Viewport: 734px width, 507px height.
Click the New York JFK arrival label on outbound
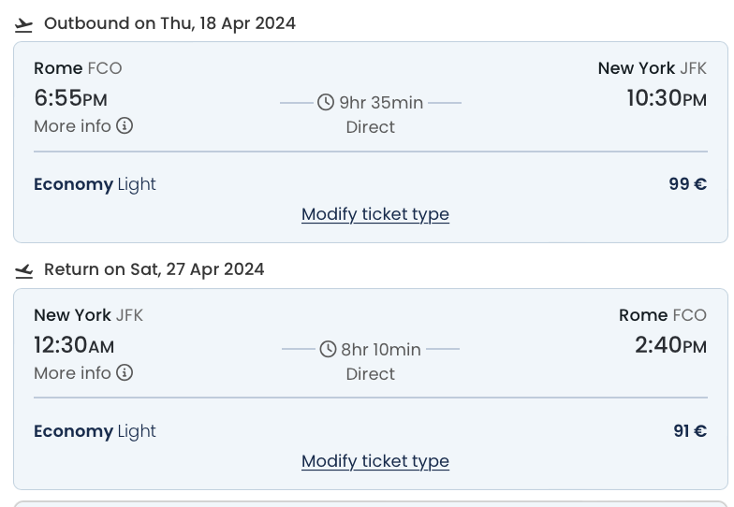tap(652, 68)
